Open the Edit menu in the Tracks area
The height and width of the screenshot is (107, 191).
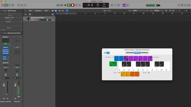click(31, 11)
